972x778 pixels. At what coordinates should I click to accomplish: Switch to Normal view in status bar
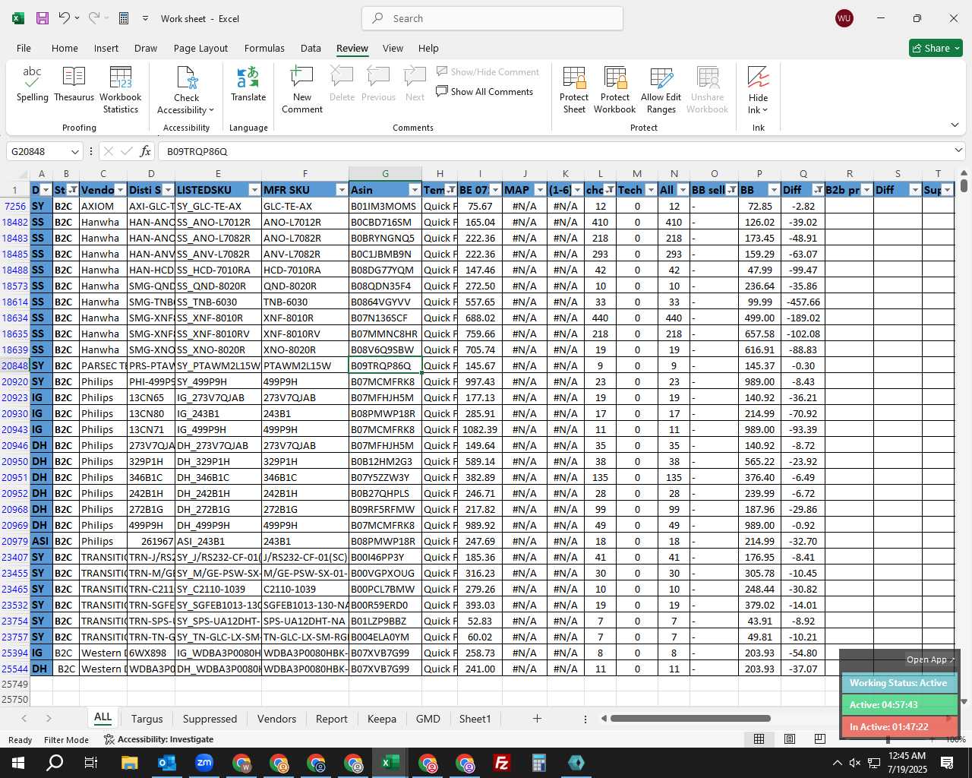pos(759,739)
